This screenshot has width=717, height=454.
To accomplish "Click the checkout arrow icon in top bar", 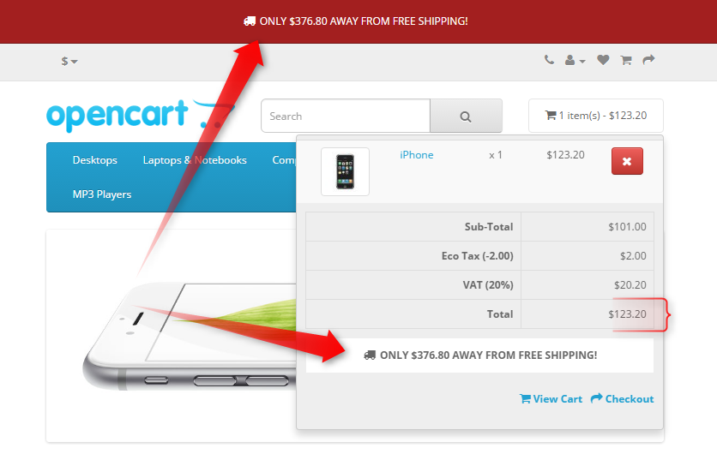I will [648, 60].
